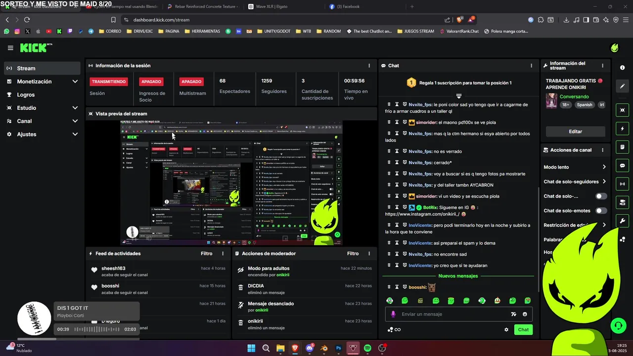Click the Conversando category link
This screenshot has width=633, height=356.
point(574,97)
